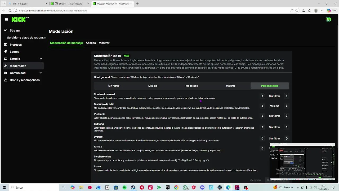This screenshot has height=191, width=339.
Task: Switch to Mostrar tab
Action: pyautogui.click(x=104, y=43)
